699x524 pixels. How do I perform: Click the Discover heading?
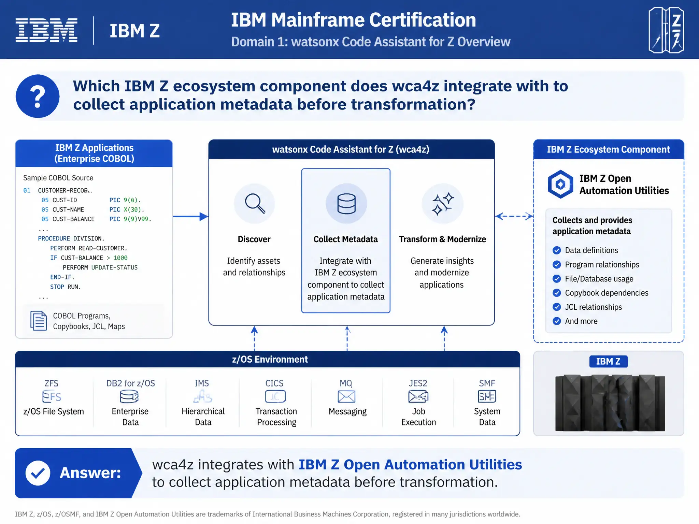coord(254,239)
